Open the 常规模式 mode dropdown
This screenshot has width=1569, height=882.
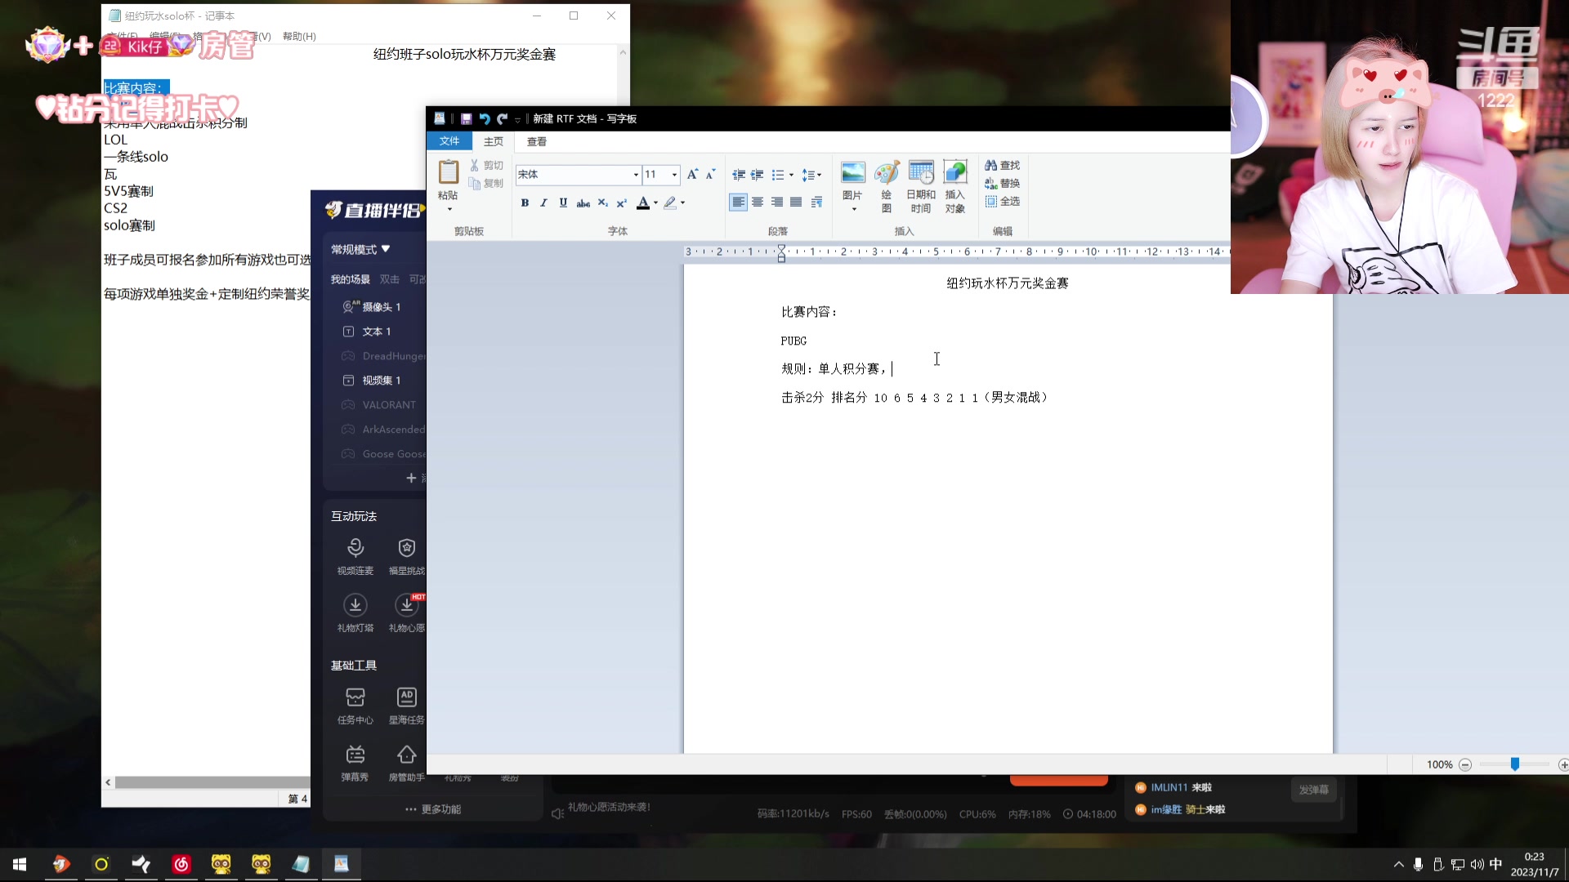[360, 249]
